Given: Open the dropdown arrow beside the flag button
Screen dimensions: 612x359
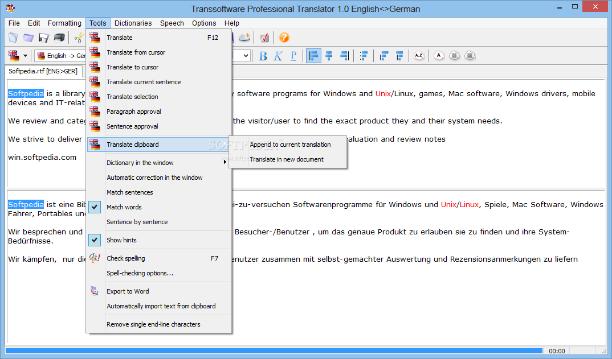Looking at the screenshot, I should point(26,56).
